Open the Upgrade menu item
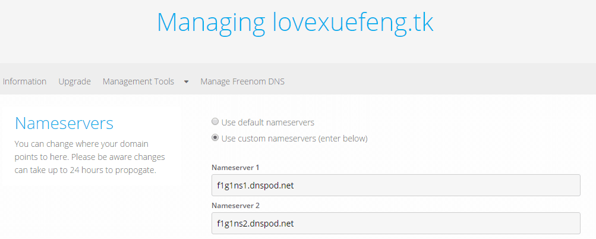 point(74,81)
